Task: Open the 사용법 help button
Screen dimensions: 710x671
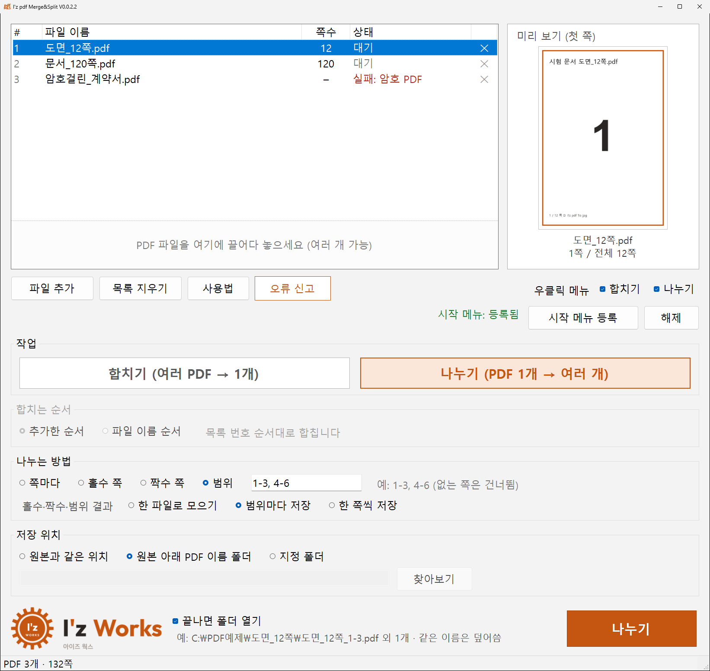Action: pos(218,288)
